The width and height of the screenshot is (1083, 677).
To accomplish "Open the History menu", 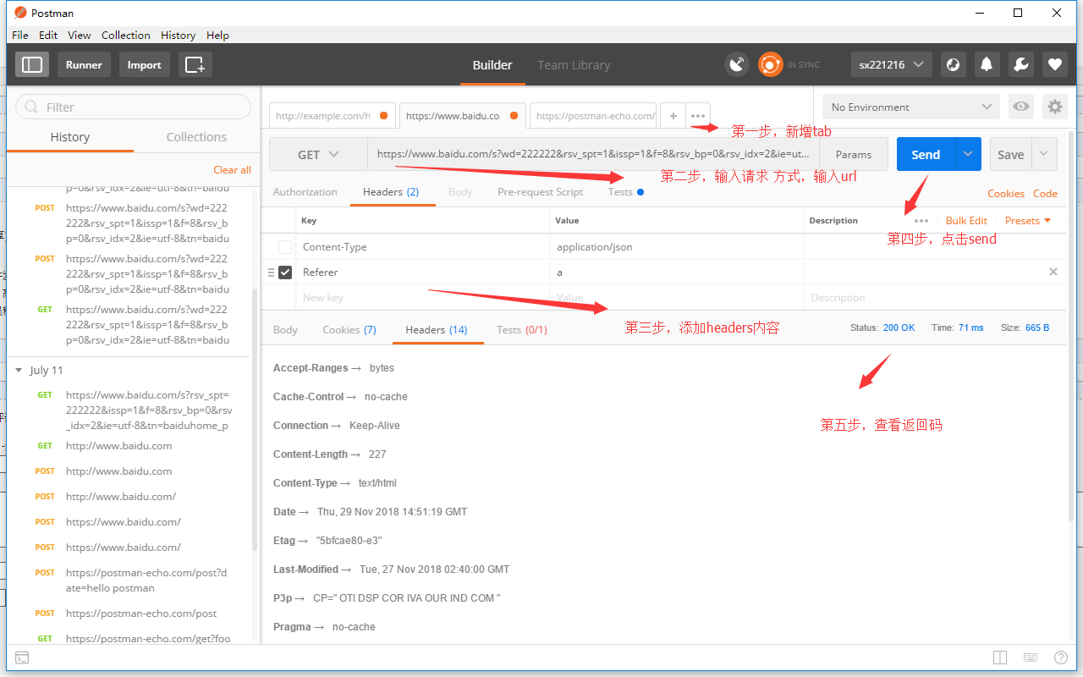I will [x=178, y=35].
